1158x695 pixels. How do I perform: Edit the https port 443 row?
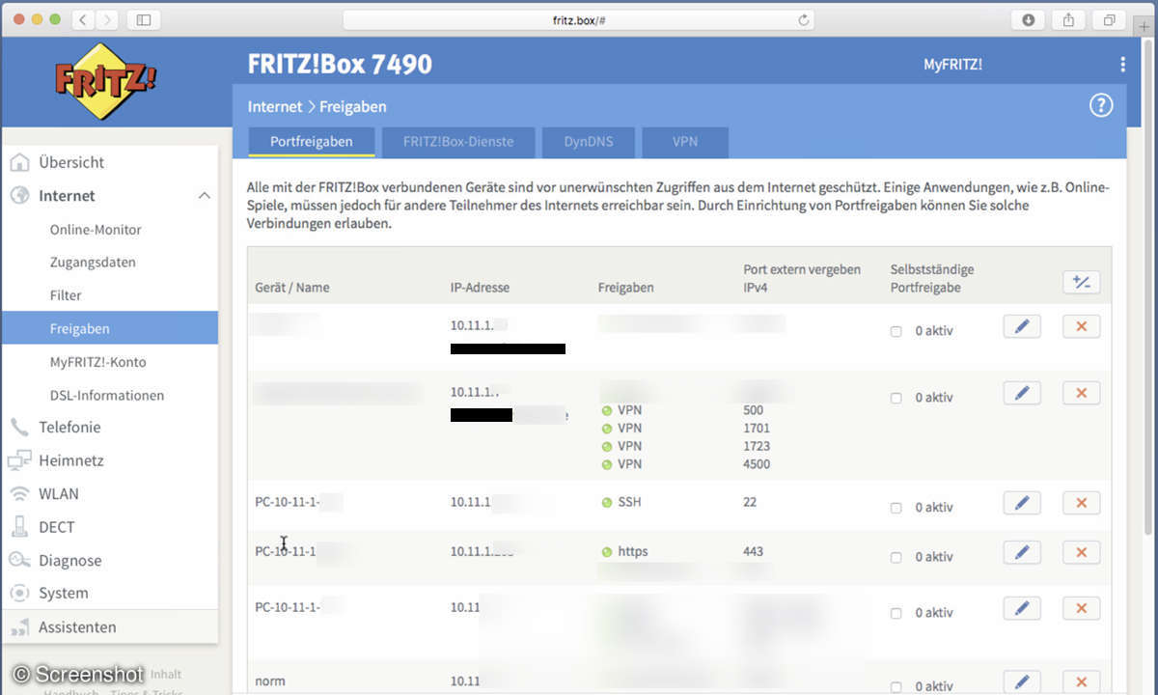pos(1022,552)
